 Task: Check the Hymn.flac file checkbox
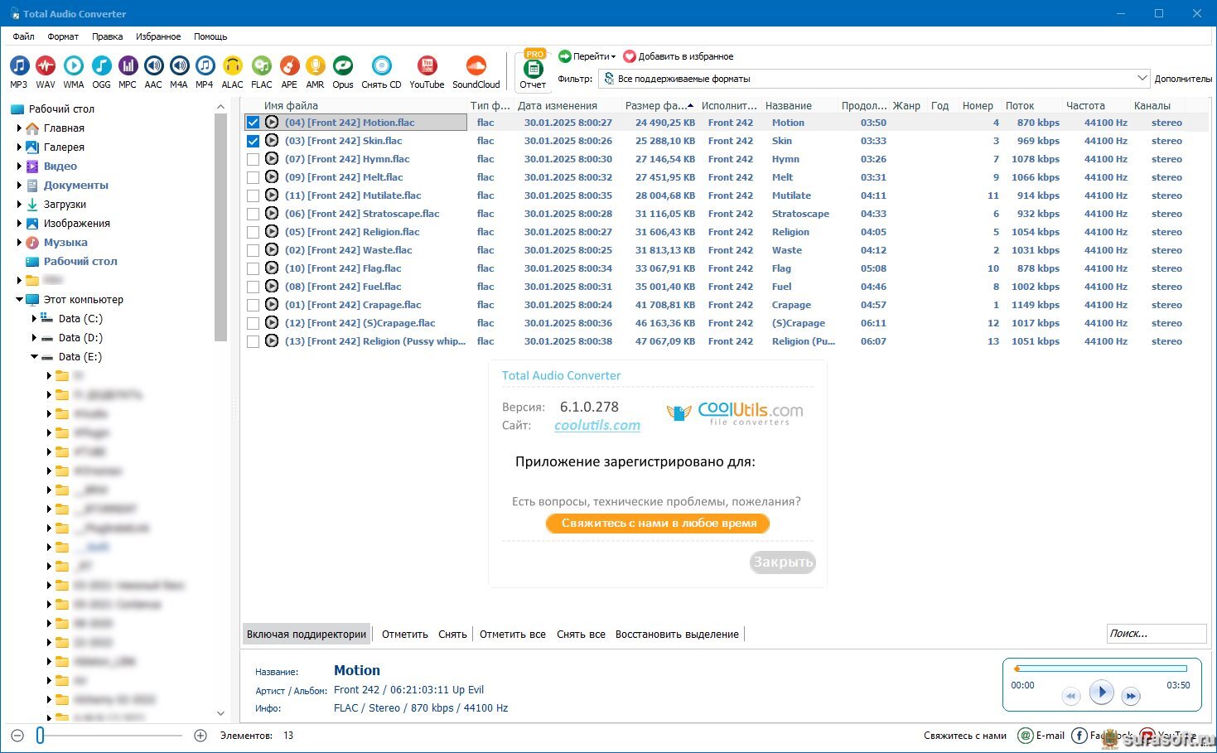(x=253, y=158)
